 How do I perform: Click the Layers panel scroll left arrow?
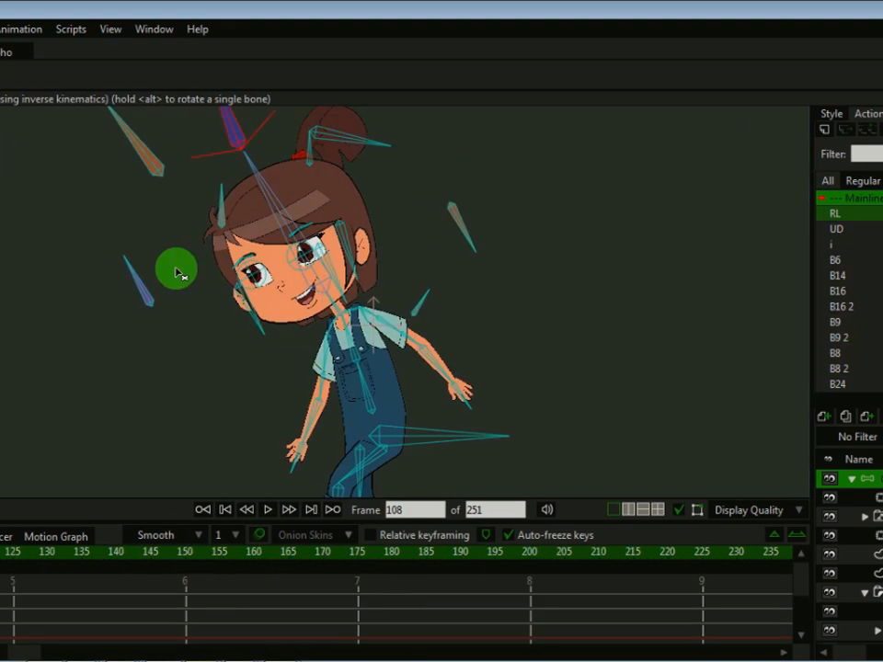click(823, 652)
